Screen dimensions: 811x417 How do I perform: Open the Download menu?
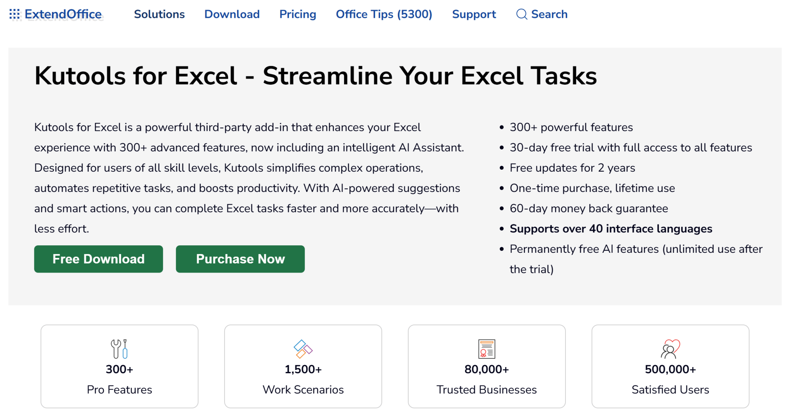(232, 14)
